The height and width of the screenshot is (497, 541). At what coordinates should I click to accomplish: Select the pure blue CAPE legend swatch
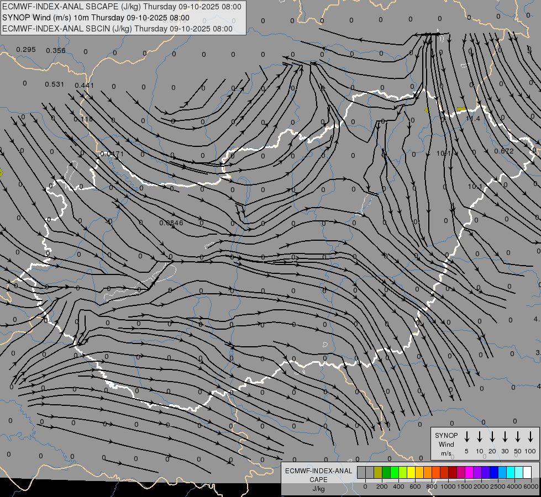[x=494, y=472]
